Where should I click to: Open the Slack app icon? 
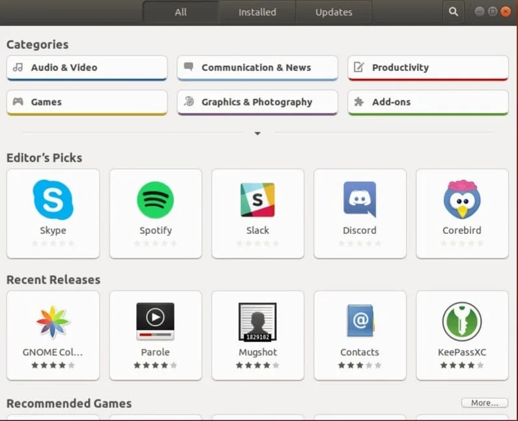(257, 199)
